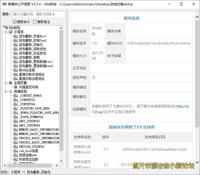Select _WOW64_FLOATING_SAVE_AREA tree item

pyautogui.click(x=39, y=113)
